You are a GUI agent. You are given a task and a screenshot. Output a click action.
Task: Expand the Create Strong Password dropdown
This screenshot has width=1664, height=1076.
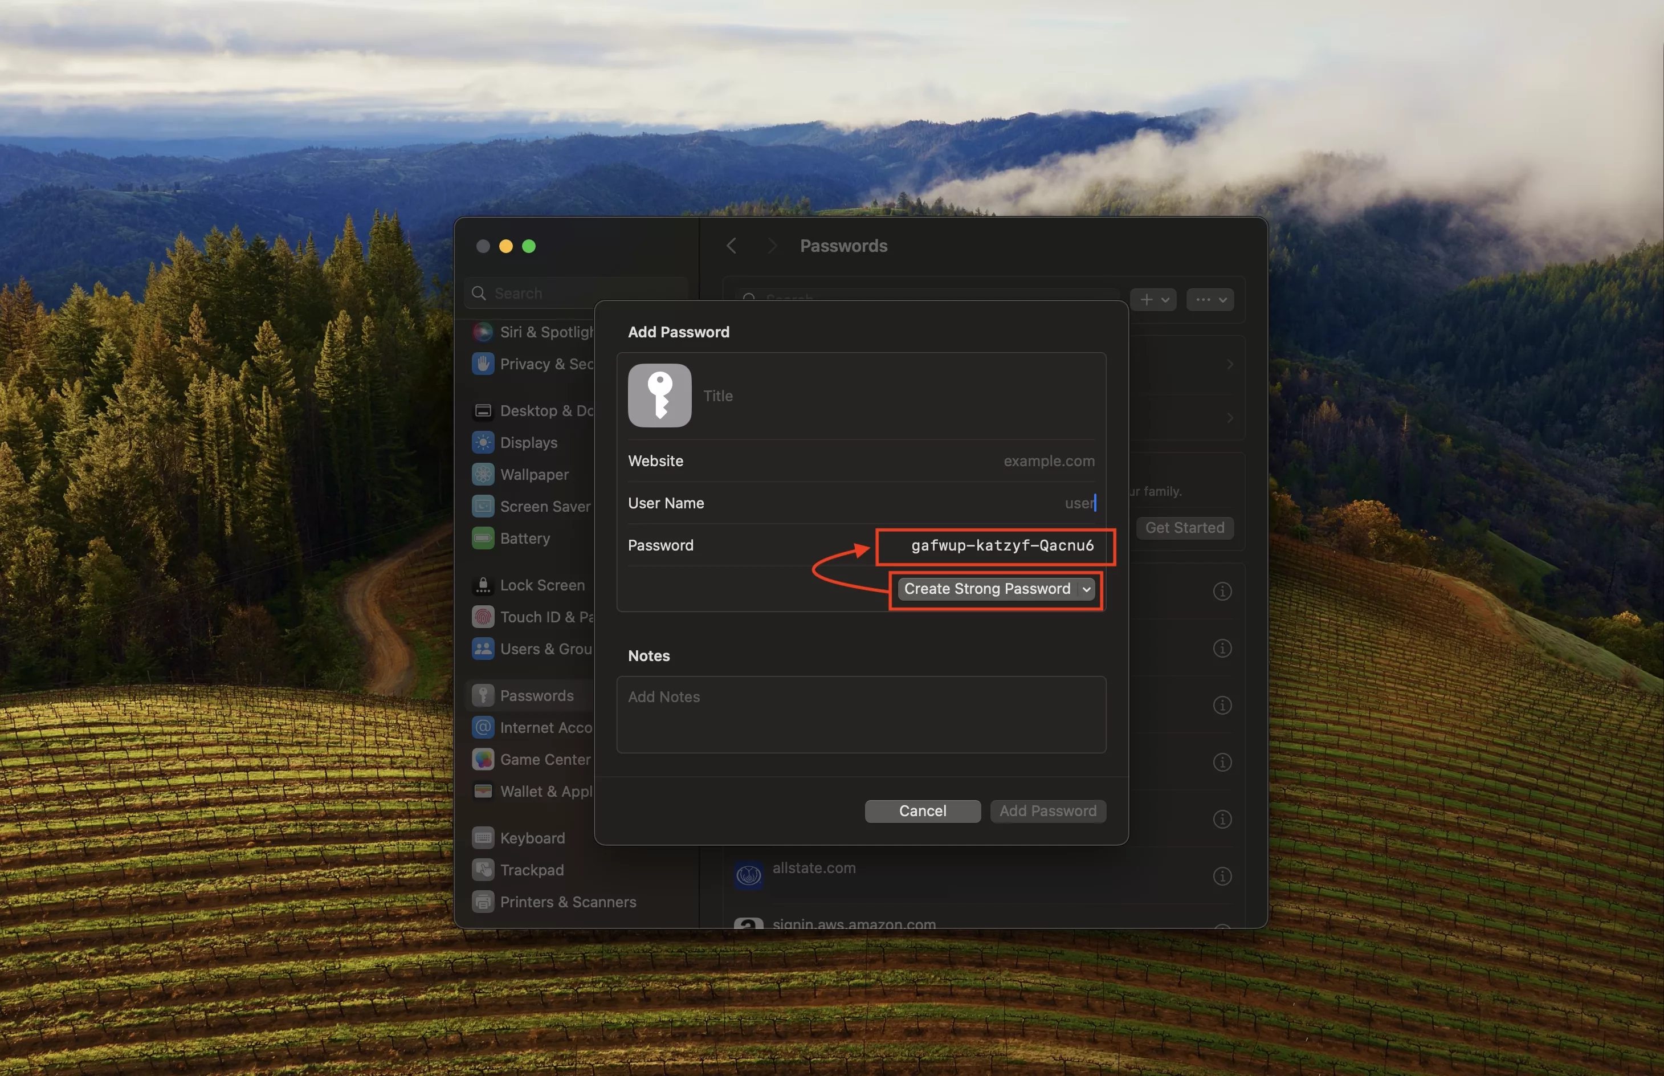click(1086, 587)
